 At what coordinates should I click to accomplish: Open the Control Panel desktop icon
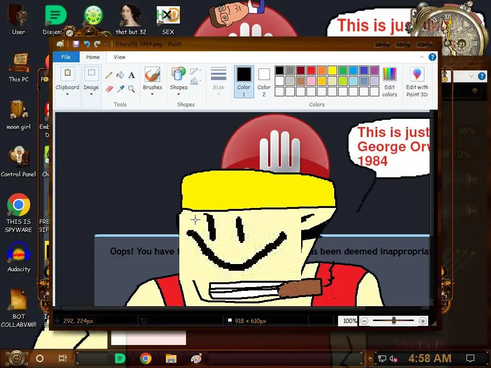click(19, 162)
